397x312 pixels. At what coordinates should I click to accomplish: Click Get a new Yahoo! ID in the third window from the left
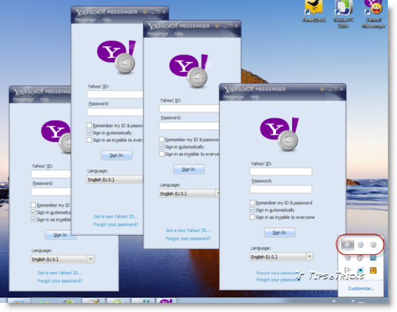(x=188, y=231)
